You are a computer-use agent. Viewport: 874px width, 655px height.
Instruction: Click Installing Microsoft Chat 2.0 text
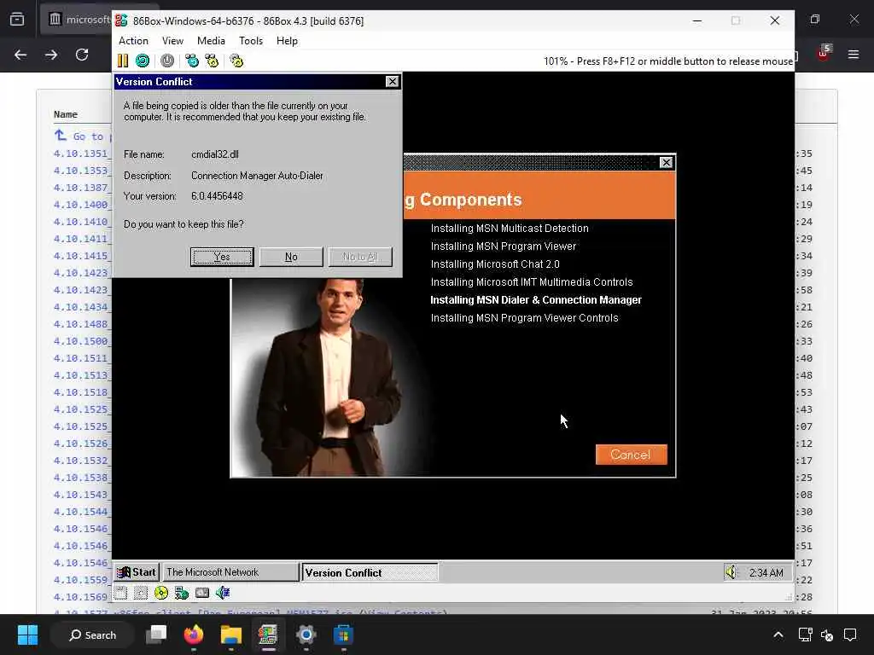pos(495,264)
